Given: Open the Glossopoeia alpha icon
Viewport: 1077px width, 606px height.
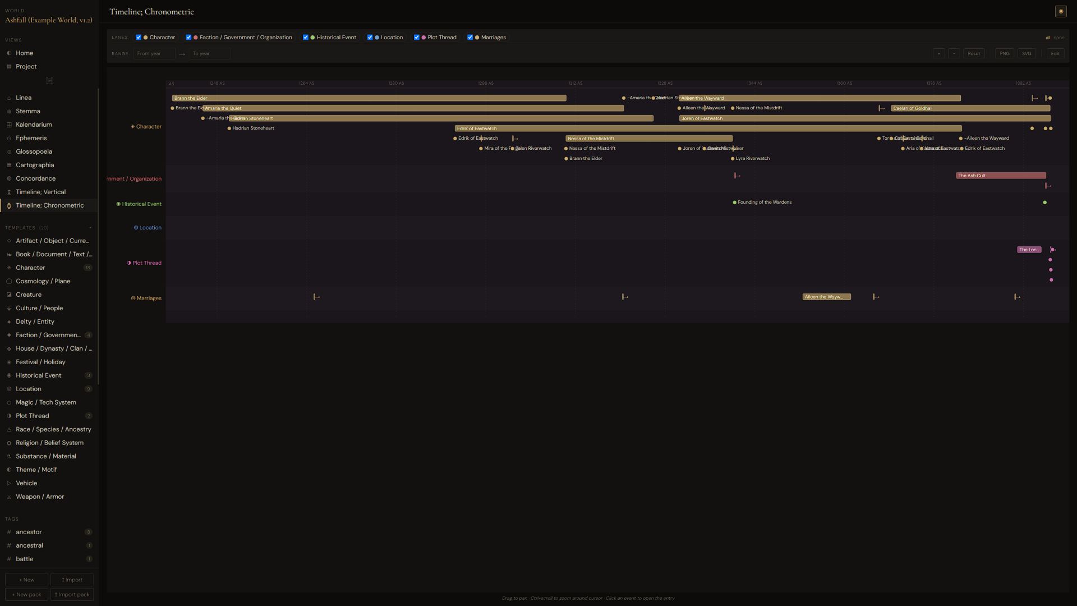Looking at the screenshot, I should coord(9,152).
